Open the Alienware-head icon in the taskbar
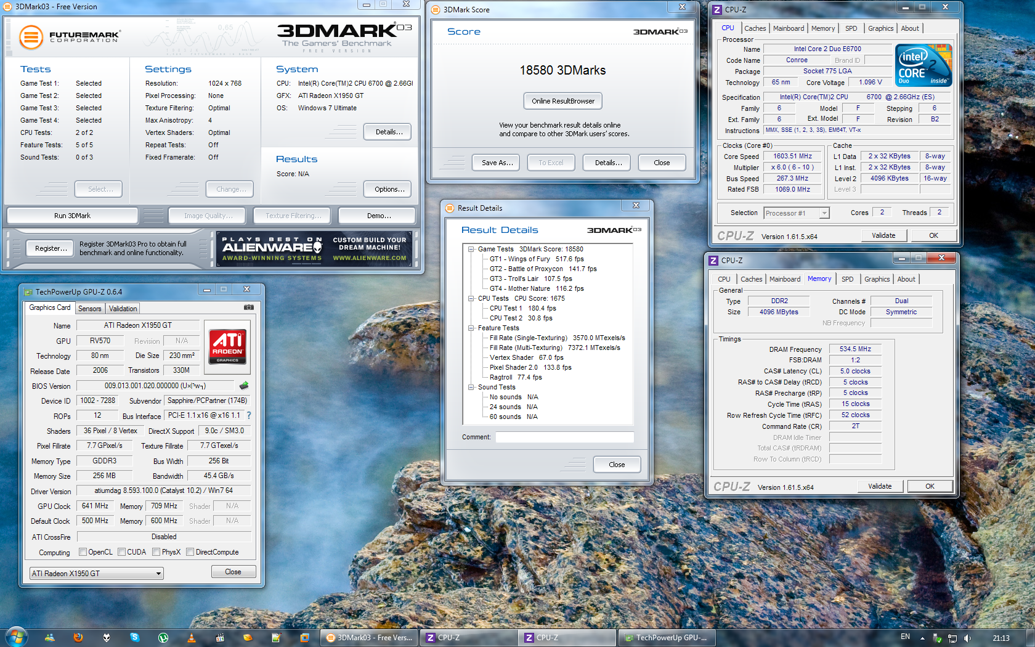This screenshot has height=647, width=1035. (x=107, y=638)
